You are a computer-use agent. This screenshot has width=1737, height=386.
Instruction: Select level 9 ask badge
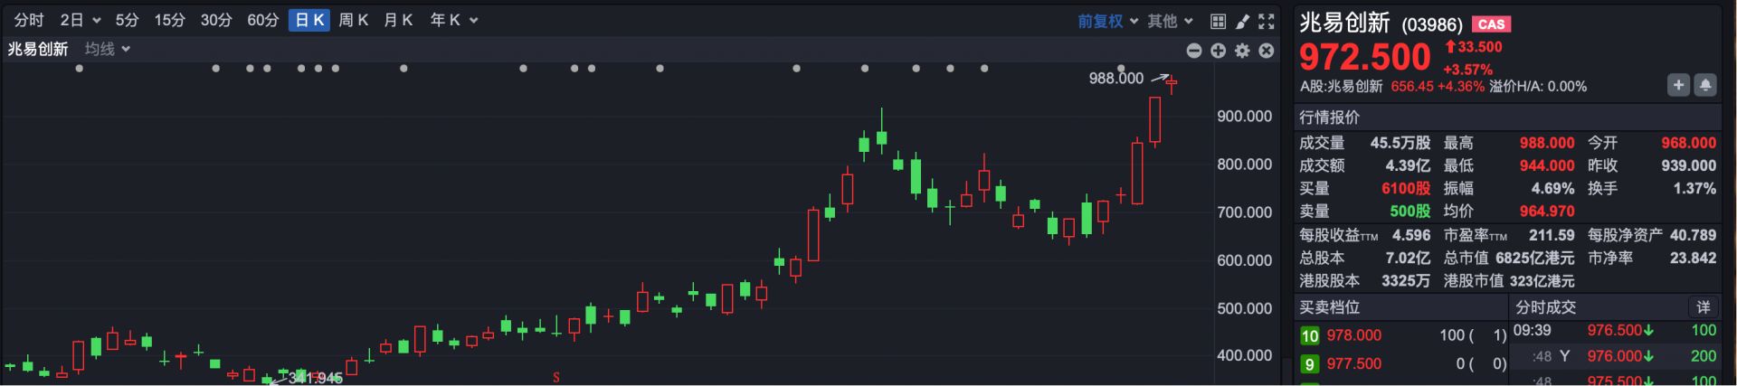coord(1309,363)
